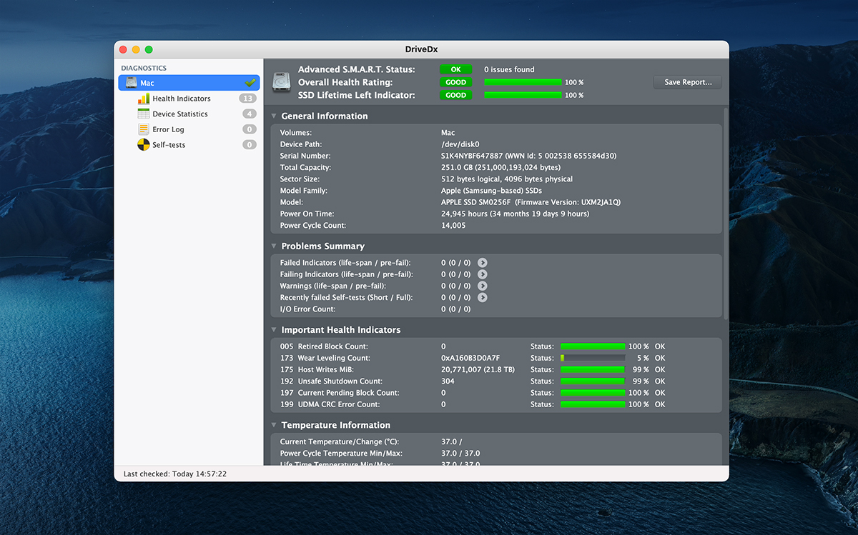Click the GOOD badge for SSD Lifetime Left
The width and height of the screenshot is (858, 535).
coord(455,95)
